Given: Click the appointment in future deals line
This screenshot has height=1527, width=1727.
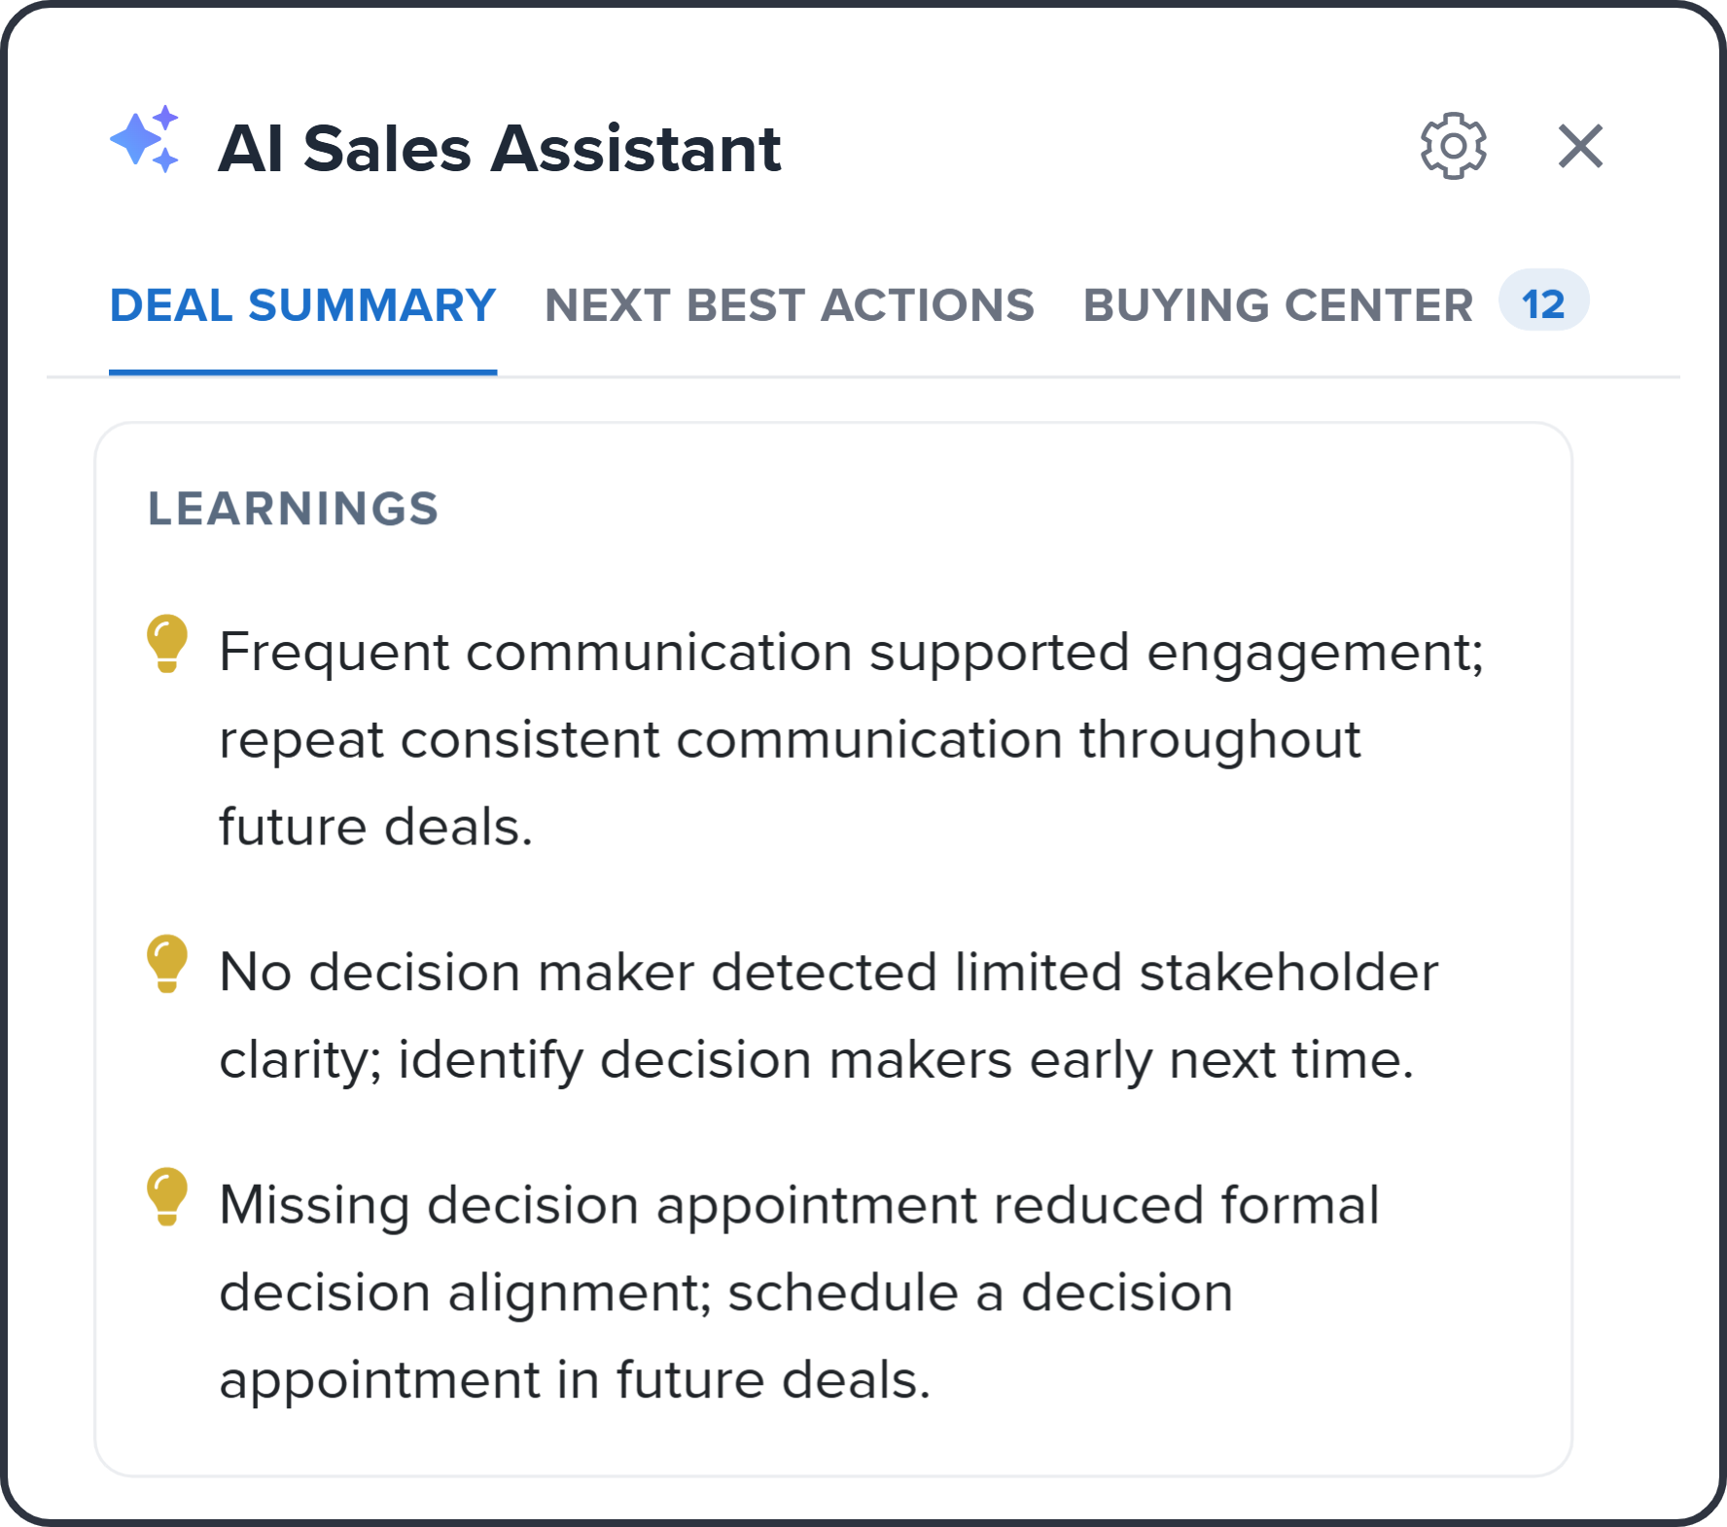Looking at the screenshot, I should click(x=575, y=1381).
